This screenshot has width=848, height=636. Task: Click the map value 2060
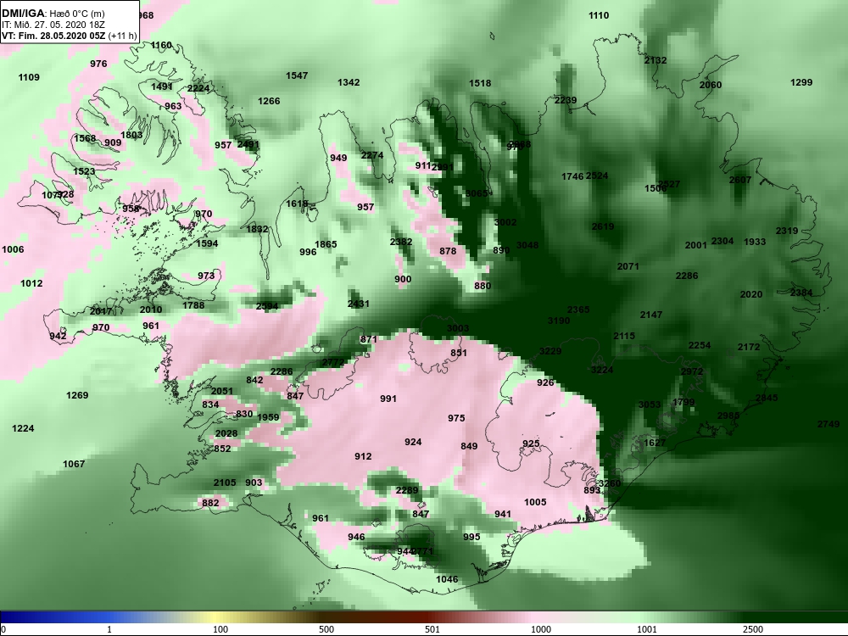pos(711,85)
